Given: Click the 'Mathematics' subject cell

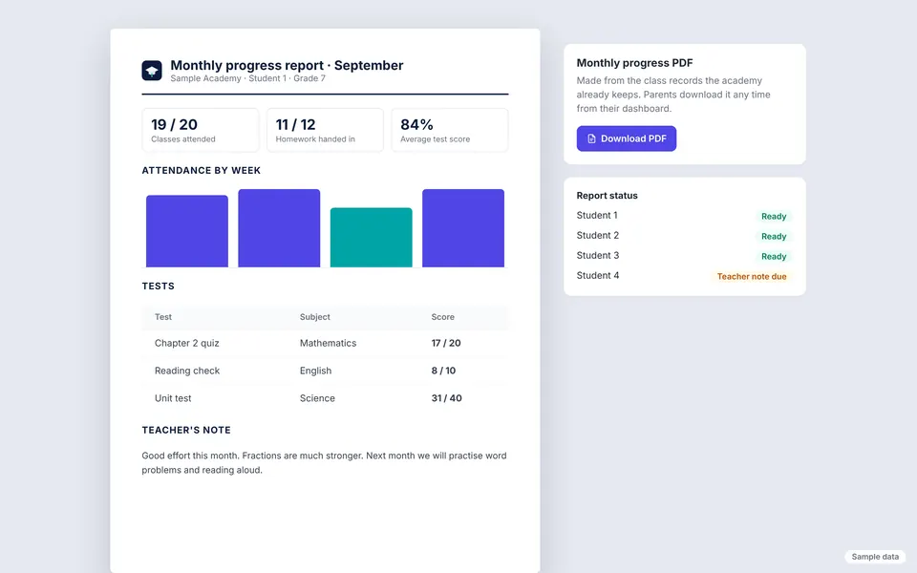Looking at the screenshot, I should pyautogui.click(x=328, y=343).
